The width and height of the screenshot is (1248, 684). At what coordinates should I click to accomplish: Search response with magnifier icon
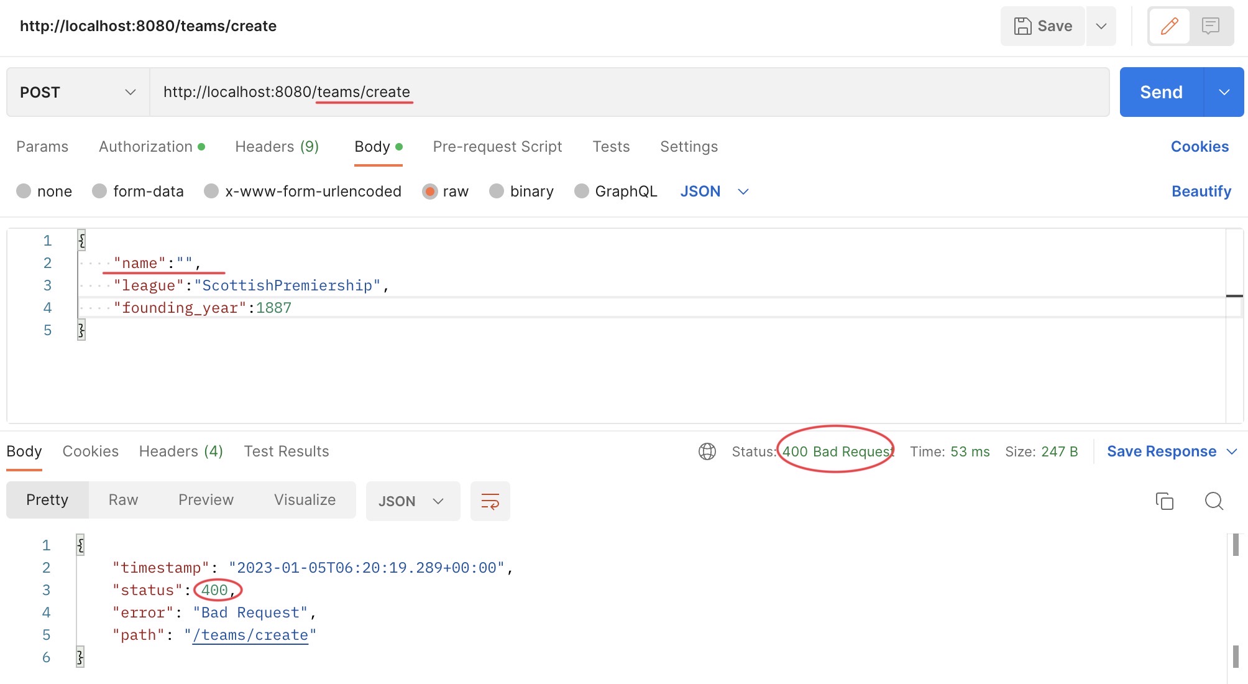point(1213,501)
